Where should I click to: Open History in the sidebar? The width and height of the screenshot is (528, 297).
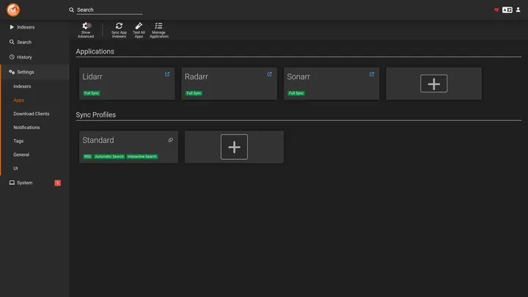[x=34, y=57]
